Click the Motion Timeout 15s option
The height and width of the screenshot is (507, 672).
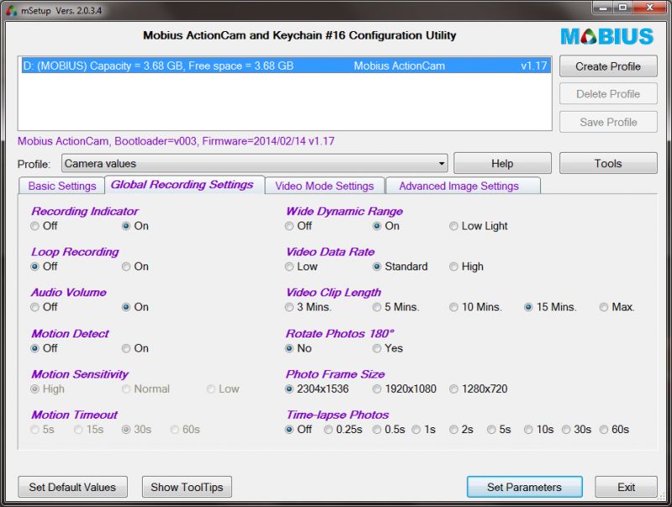pos(89,430)
